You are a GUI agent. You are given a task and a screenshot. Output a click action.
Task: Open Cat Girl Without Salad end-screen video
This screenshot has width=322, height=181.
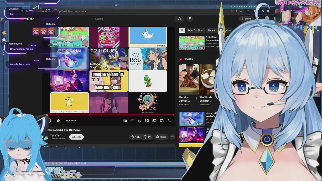click(x=109, y=37)
